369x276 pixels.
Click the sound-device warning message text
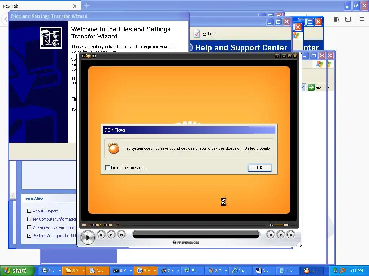(197, 148)
